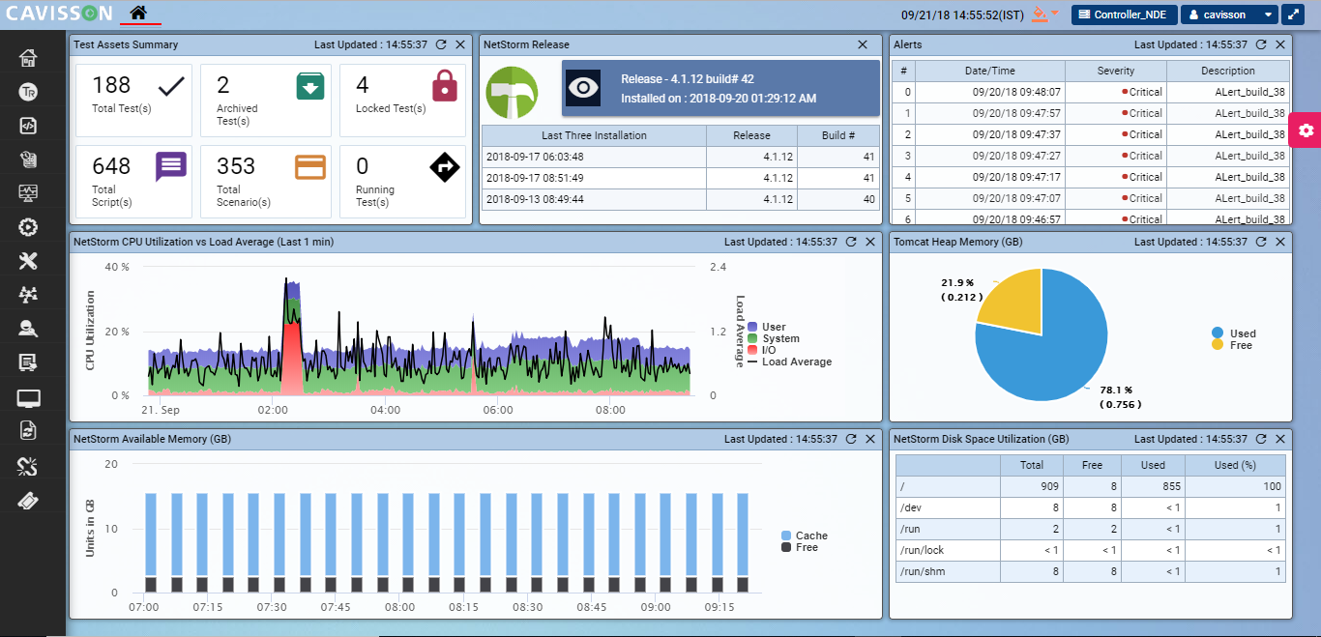Click installation row 2018-09-17 06:03:48
The height and width of the screenshot is (637, 1321).
[x=681, y=157]
